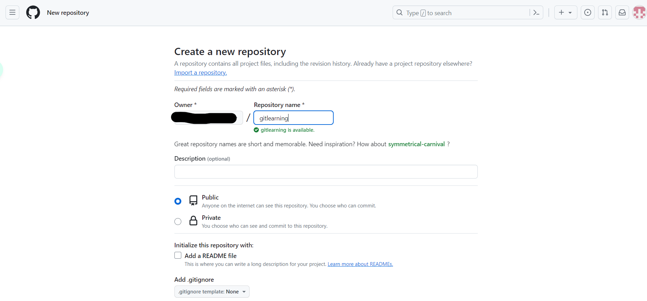Click the plus icon to create new
This screenshot has width=647, height=301.
(562, 13)
